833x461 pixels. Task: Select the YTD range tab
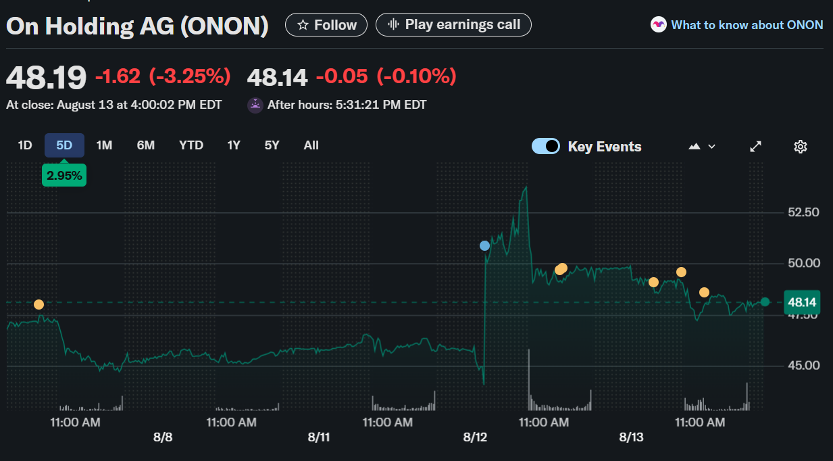click(x=191, y=145)
